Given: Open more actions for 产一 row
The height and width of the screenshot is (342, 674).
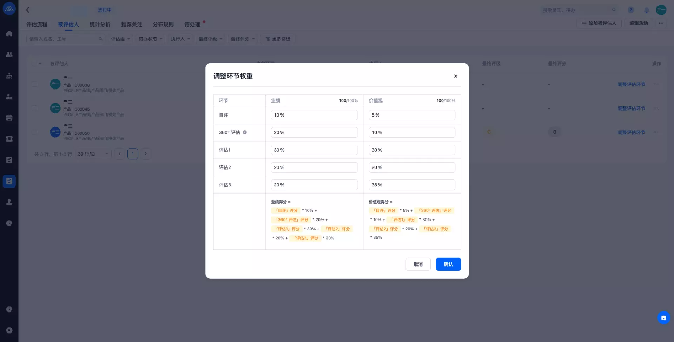Looking at the screenshot, I should pos(656,84).
